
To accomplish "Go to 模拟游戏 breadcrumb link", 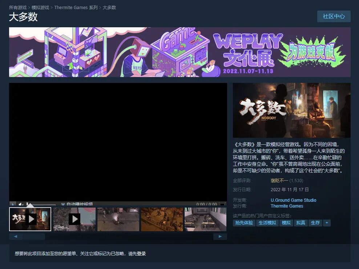I will click(x=40, y=8).
